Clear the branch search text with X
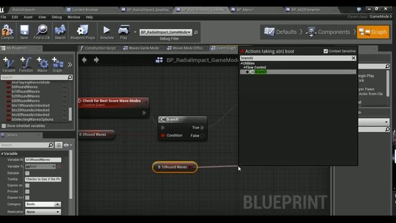Image resolution: width=396 pixels, height=223 pixels. pyautogui.click(x=353, y=58)
